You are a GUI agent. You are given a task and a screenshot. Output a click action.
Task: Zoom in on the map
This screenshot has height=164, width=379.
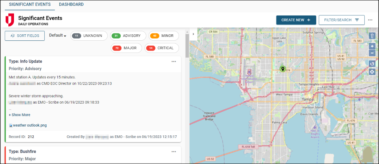coord(372,46)
